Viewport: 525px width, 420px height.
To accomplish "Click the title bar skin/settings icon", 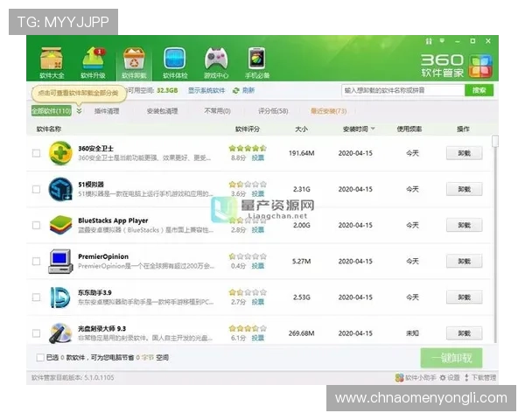I will 429,41.
